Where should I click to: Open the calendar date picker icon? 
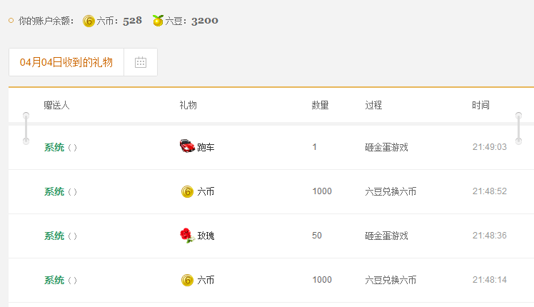click(141, 62)
